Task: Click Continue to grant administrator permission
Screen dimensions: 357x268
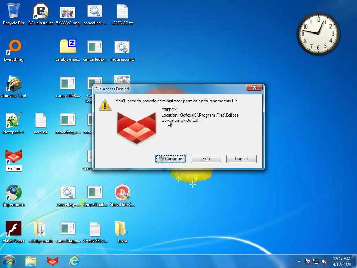Action: [x=170, y=159]
